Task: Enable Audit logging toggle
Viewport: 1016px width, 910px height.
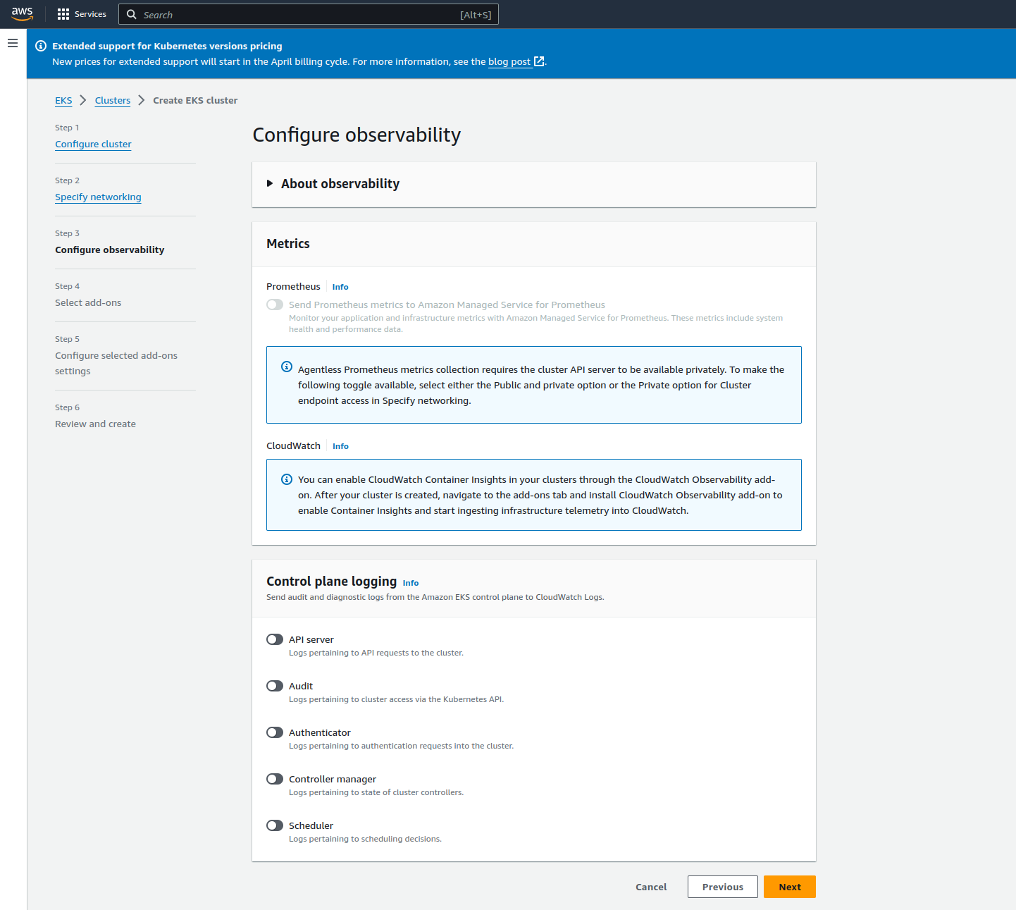Action: (x=275, y=686)
